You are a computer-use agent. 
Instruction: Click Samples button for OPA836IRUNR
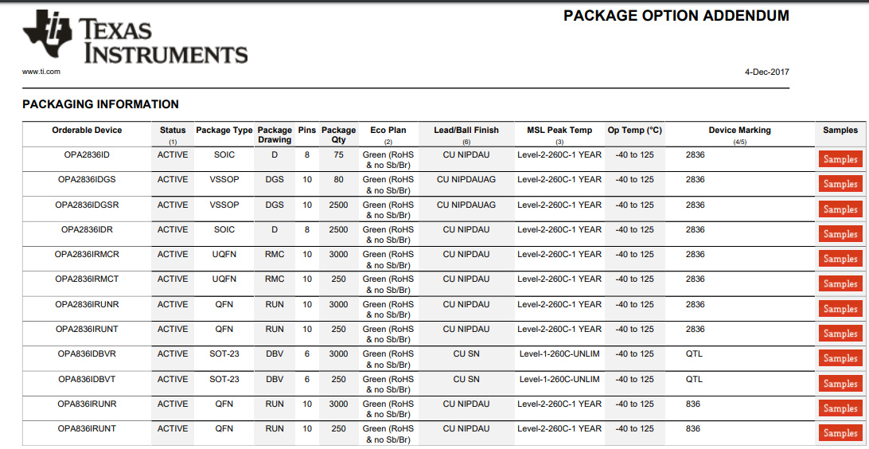point(840,408)
